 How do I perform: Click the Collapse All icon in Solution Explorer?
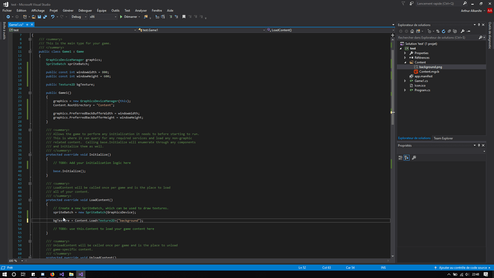tap(449, 31)
